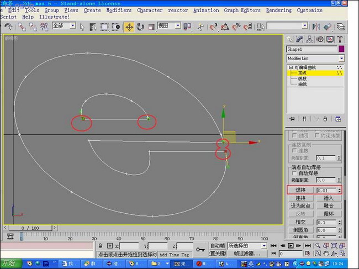Click the 融合 fuse button
Viewport: 359px width, 269px height.
click(329, 206)
